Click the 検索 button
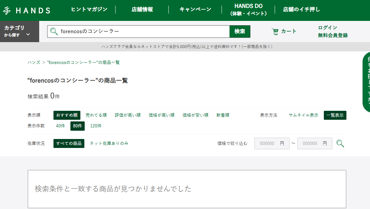The width and height of the screenshot is (370, 209). pyautogui.click(x=240, y=31)
